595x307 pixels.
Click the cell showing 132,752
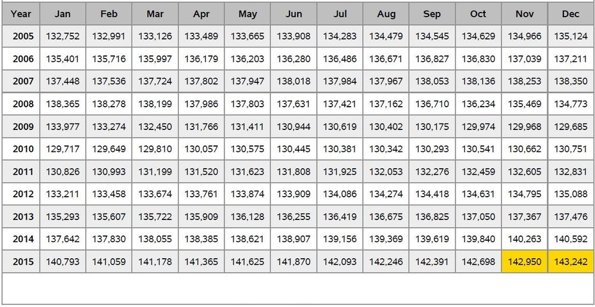(63, 36)
